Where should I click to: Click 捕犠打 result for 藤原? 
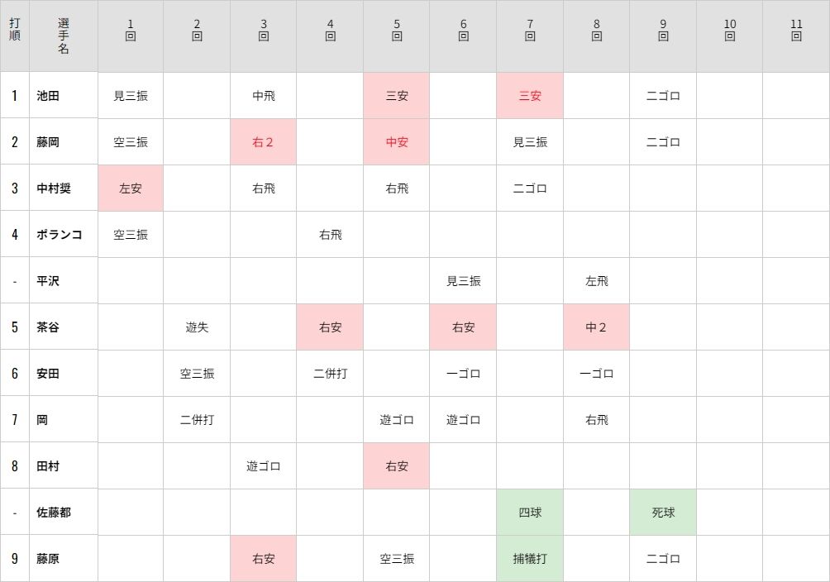530,558
